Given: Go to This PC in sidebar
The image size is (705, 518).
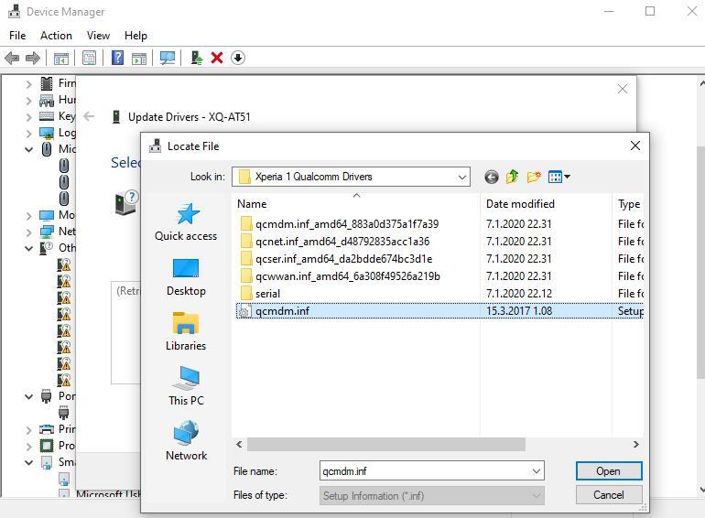Looking at the screenshot, I should pyautogui.click(x=186, y=387).
